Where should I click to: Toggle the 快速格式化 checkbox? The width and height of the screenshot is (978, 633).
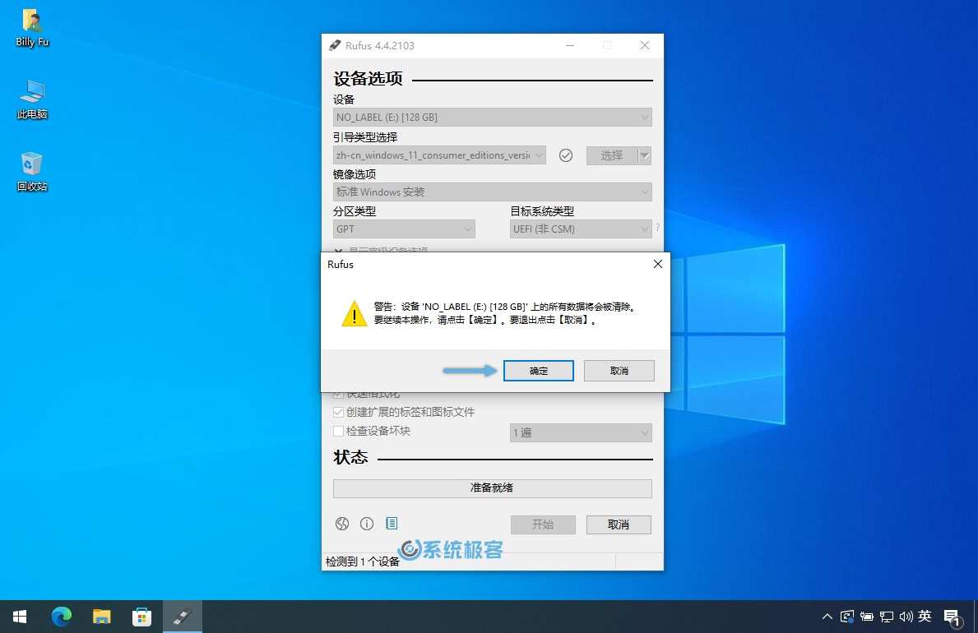(338, 393)
